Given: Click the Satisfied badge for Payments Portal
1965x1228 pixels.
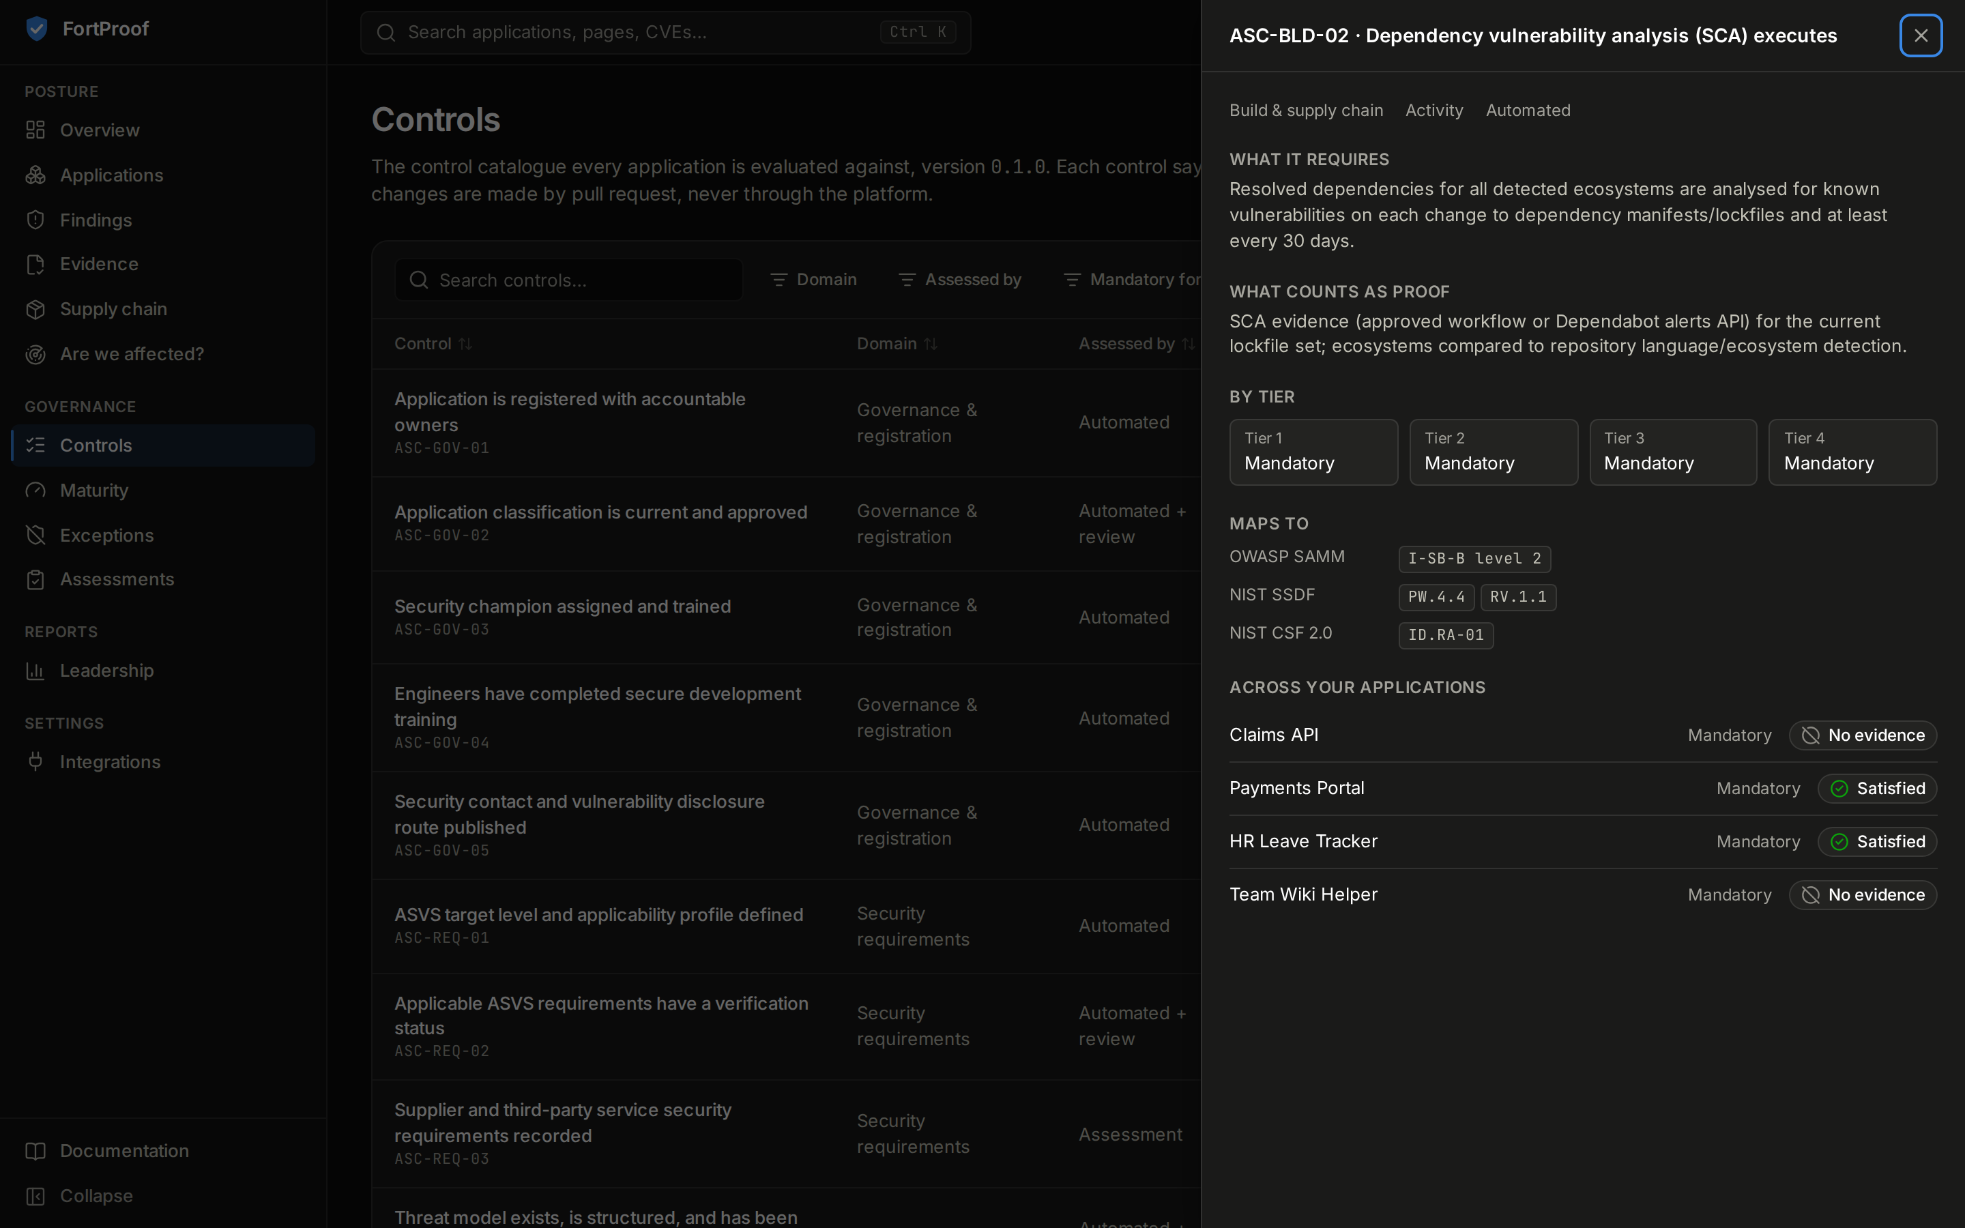Looking at the screenshot, I should [1876, 789].
